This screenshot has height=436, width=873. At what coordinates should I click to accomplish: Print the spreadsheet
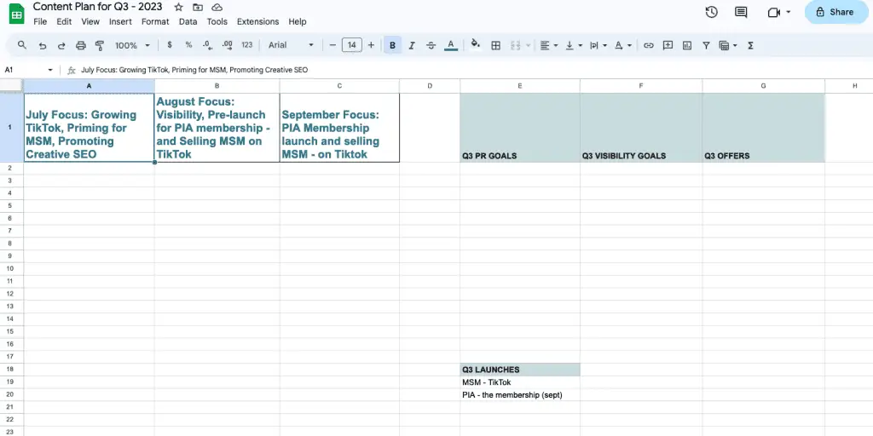pos(81,46)
